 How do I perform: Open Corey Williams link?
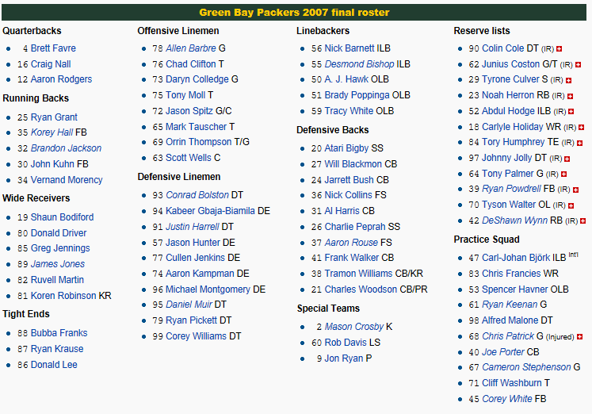(196, 336)
